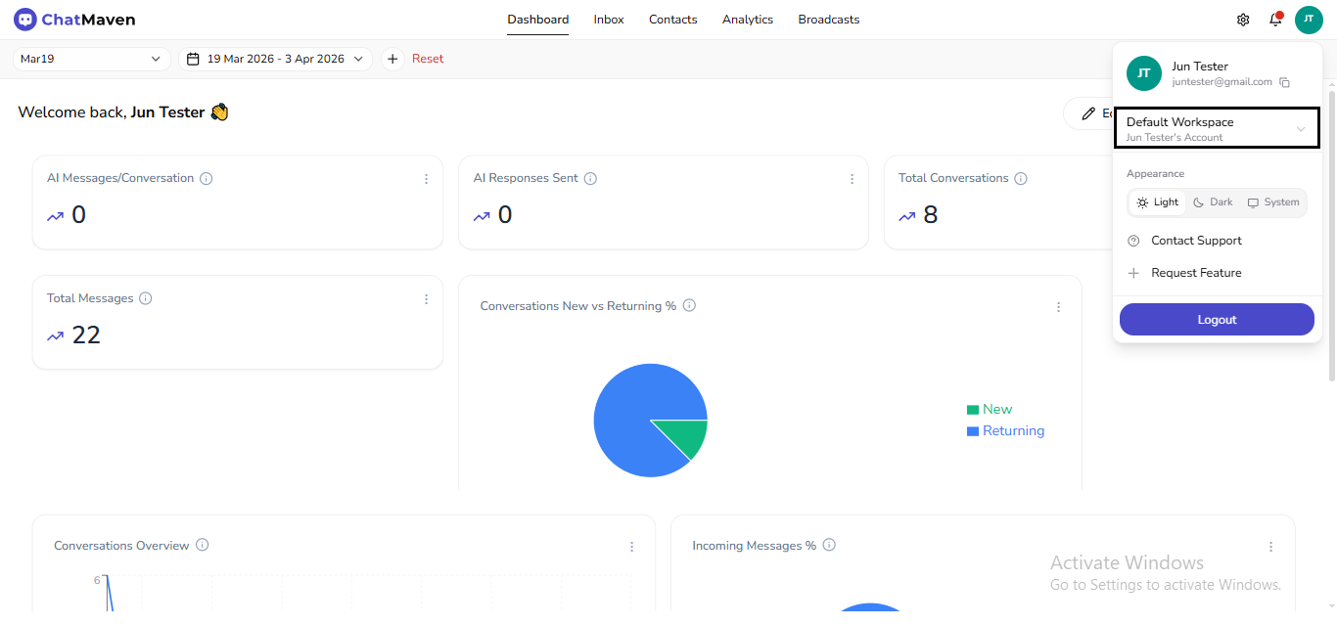Open the date range dropdown chevron
1337x625 pixels.
click(x=358, y=58)
